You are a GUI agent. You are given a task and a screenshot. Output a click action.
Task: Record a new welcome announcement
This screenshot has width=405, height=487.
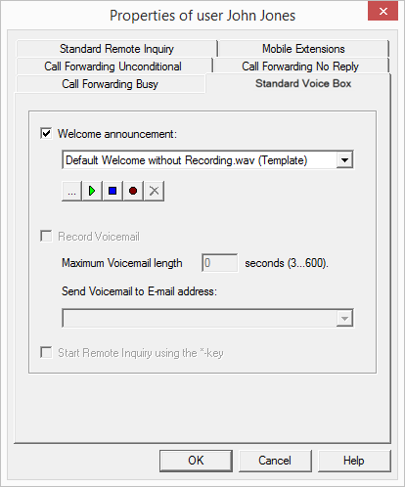[133, 191]
